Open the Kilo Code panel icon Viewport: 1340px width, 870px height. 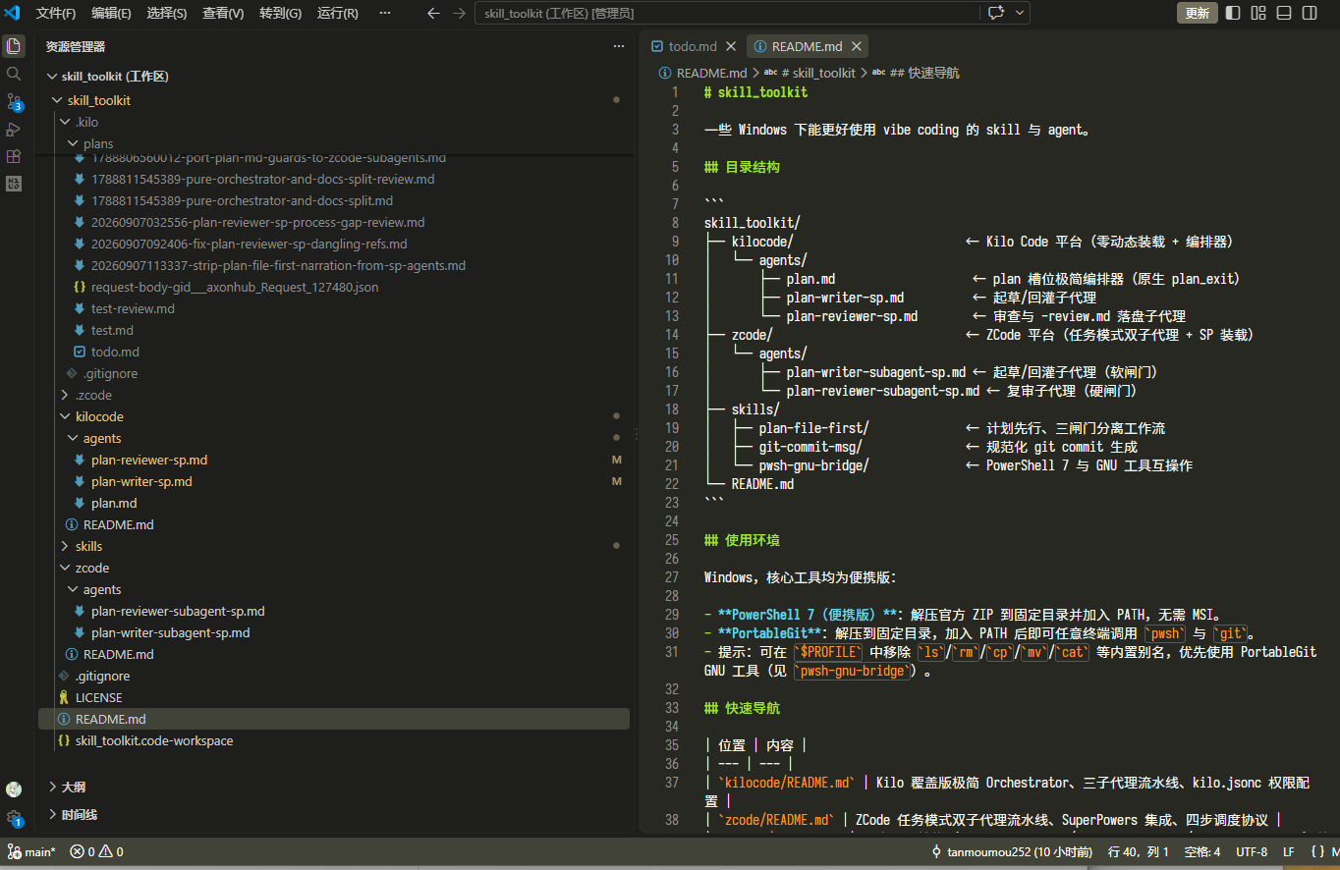(14, 184)
